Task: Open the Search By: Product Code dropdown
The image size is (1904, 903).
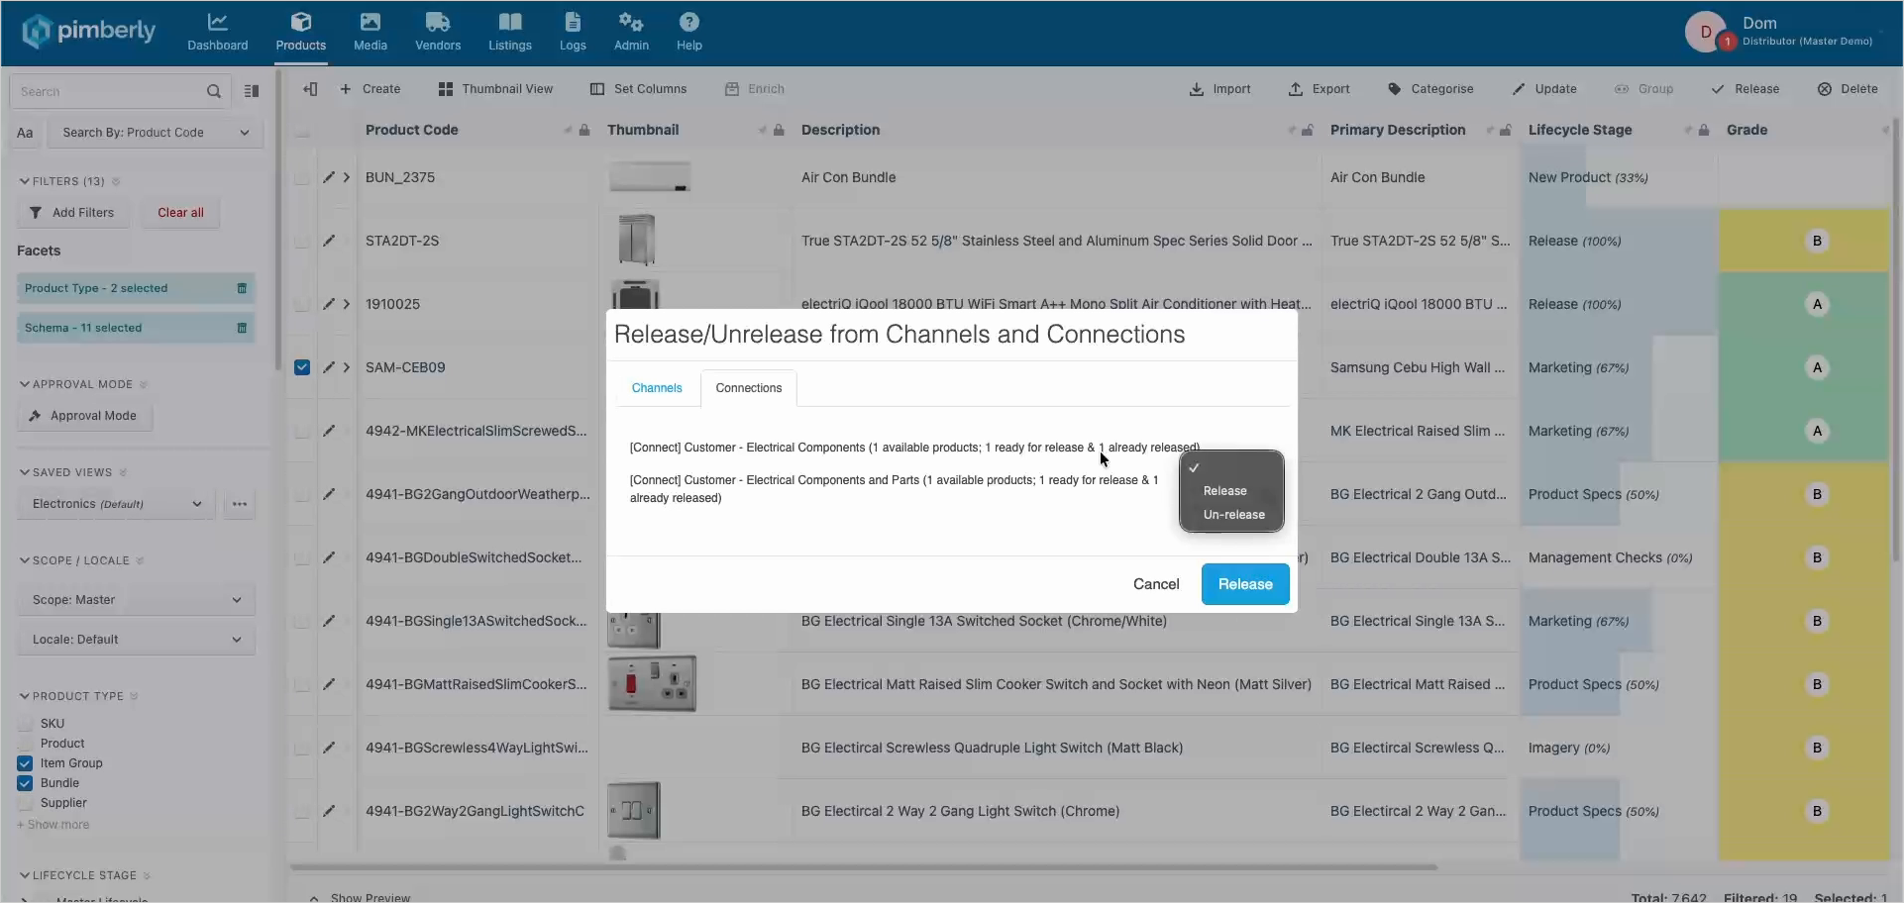Action: [156, 133]
